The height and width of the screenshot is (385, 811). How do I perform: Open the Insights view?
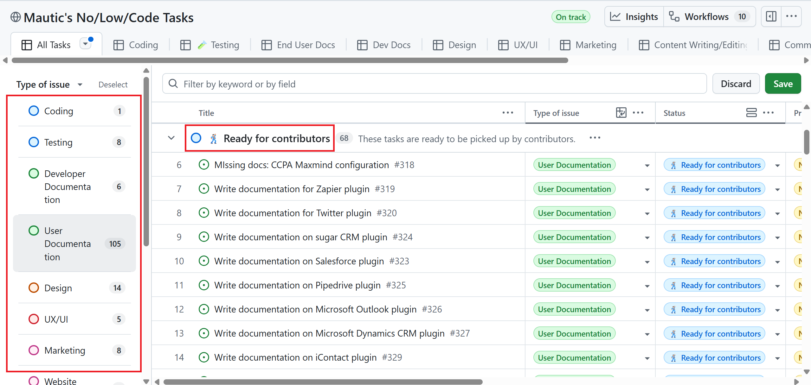(634, 16)
